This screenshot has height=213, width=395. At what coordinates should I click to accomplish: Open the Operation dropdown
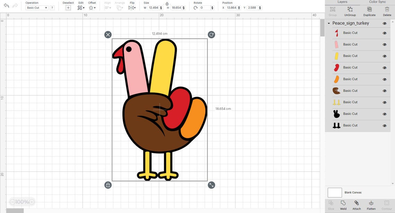36,8
